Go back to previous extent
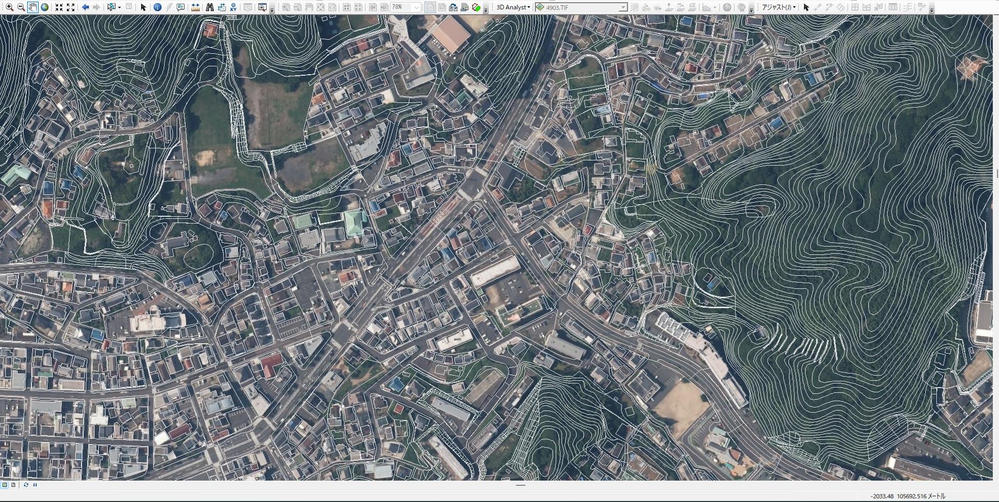 85,7
